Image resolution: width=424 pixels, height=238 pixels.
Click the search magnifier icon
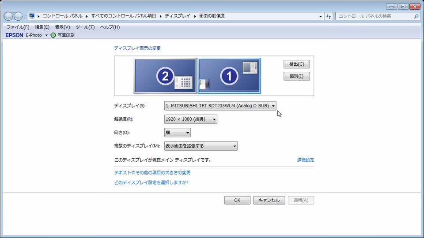coord(416,16)
